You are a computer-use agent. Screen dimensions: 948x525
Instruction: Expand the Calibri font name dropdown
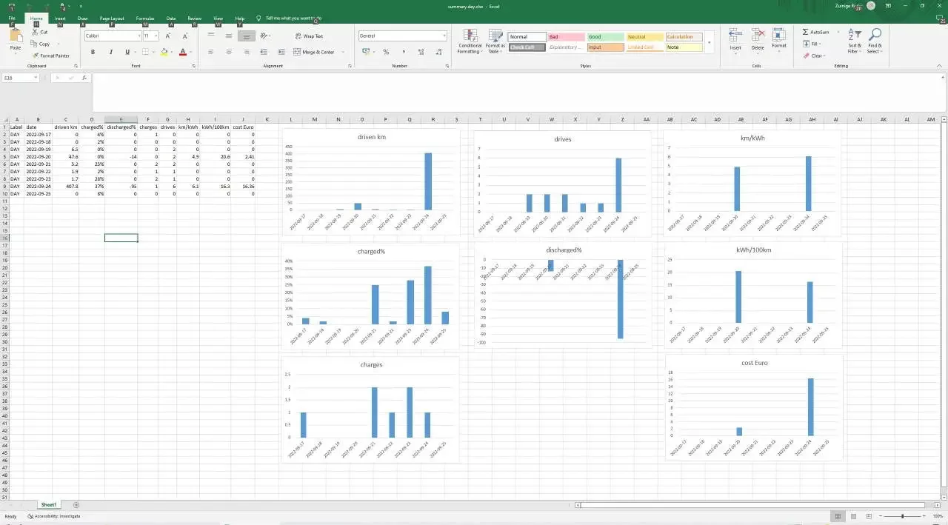[x=138, y=36]
